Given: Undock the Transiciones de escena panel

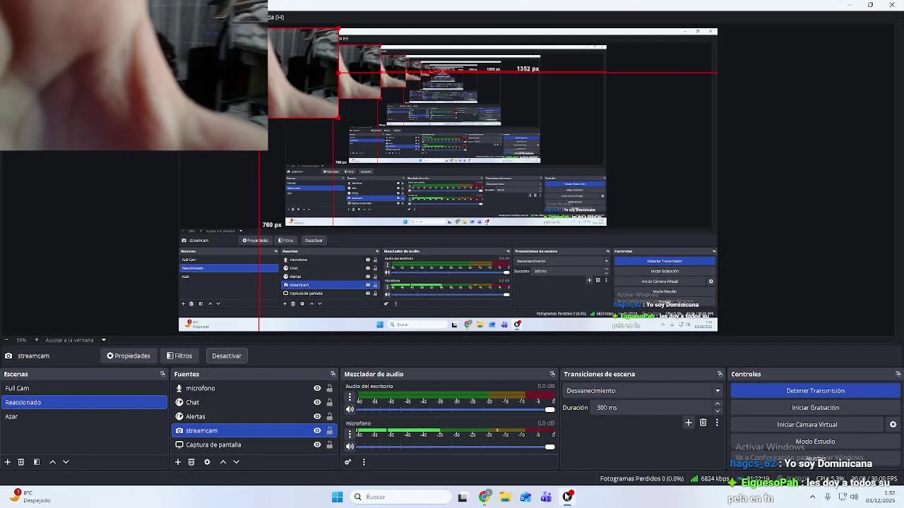Looking at the screenshot, I should pyautogui.click(x=720, y=374).
